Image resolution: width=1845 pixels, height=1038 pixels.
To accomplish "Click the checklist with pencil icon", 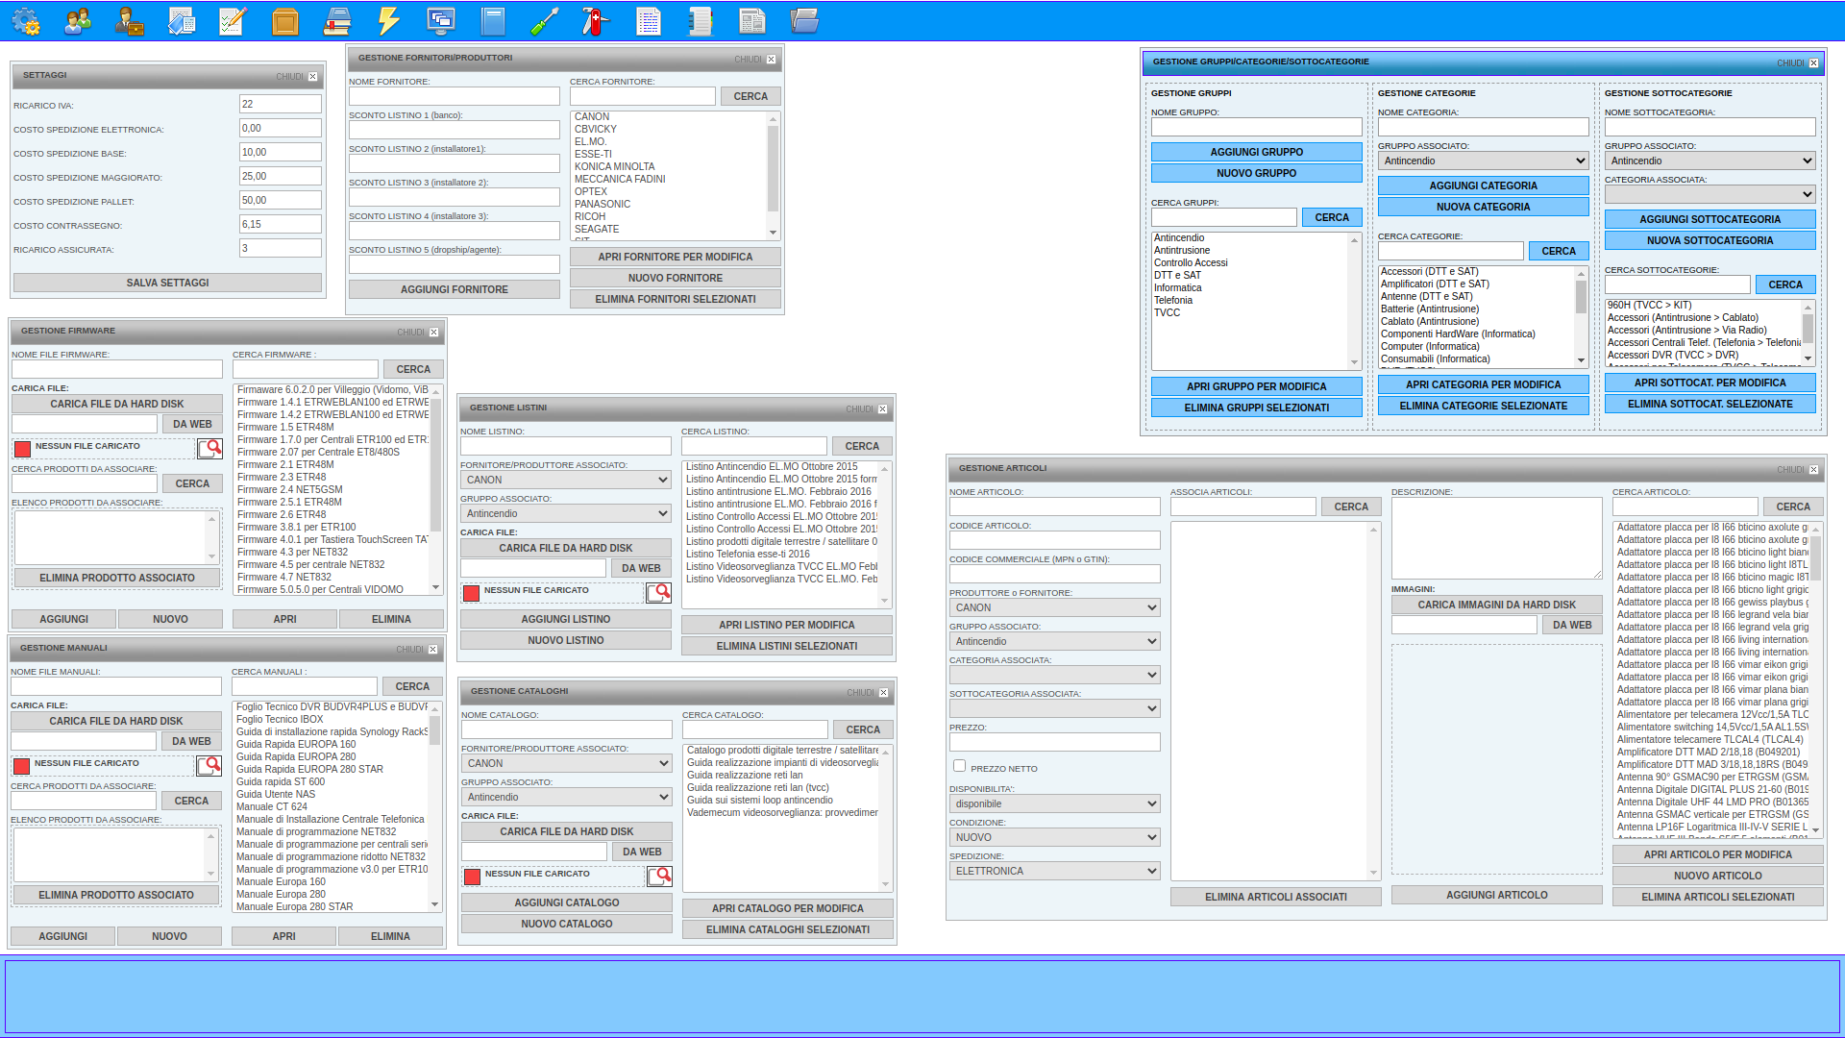I will [x=233, y=21].
